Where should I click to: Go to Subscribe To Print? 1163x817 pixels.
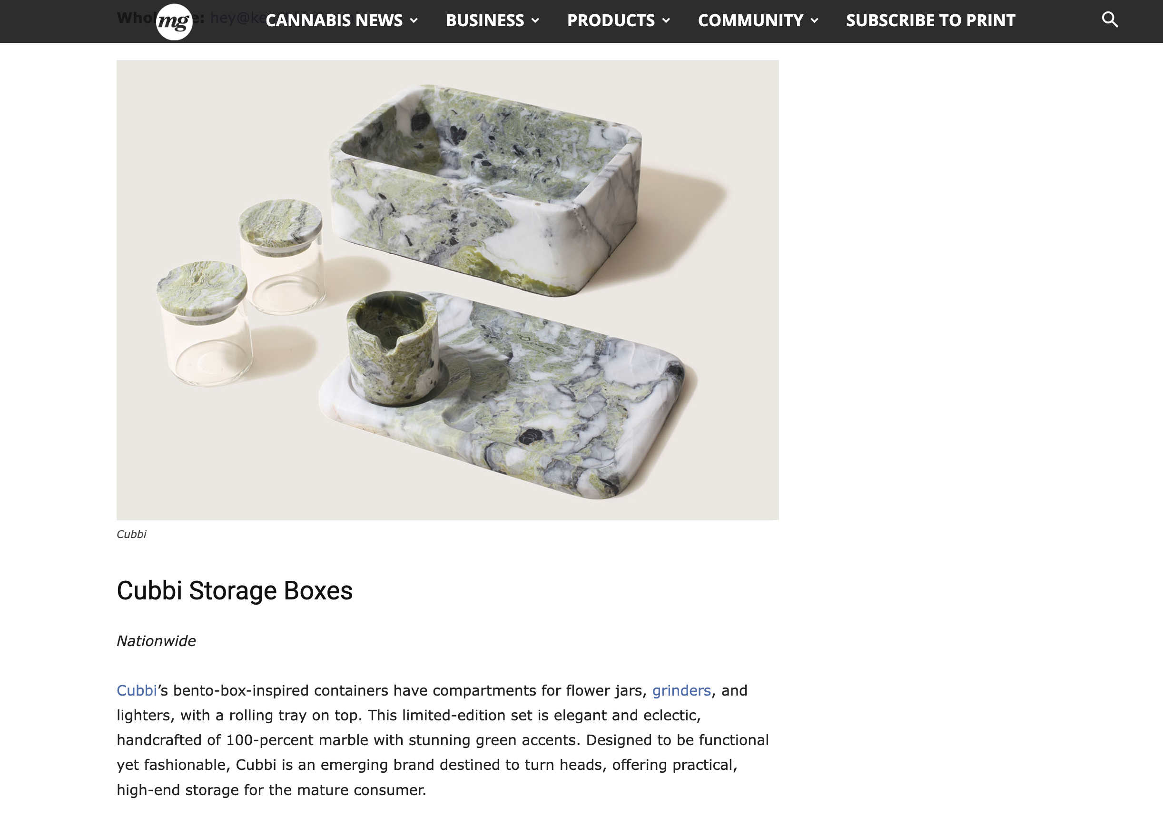[930, 20]
